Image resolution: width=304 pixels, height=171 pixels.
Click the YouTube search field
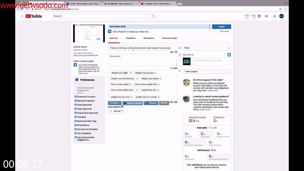pos(100,16)
